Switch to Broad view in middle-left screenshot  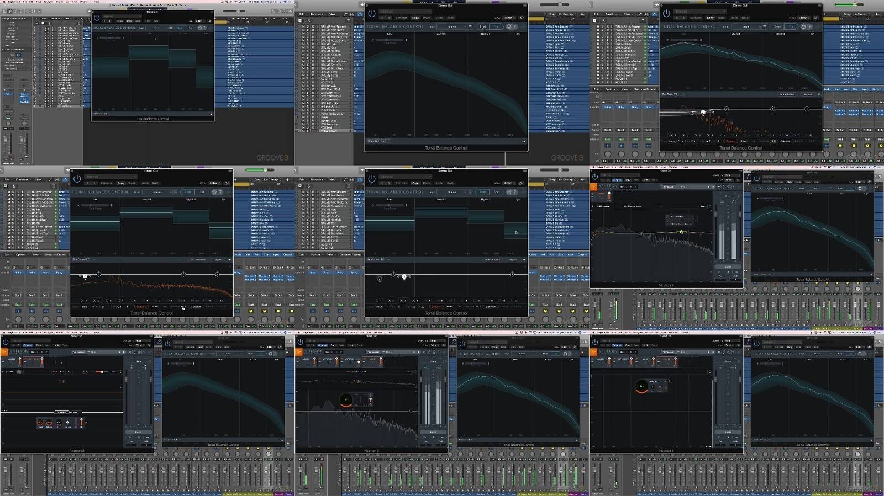(x=188, y=192)
